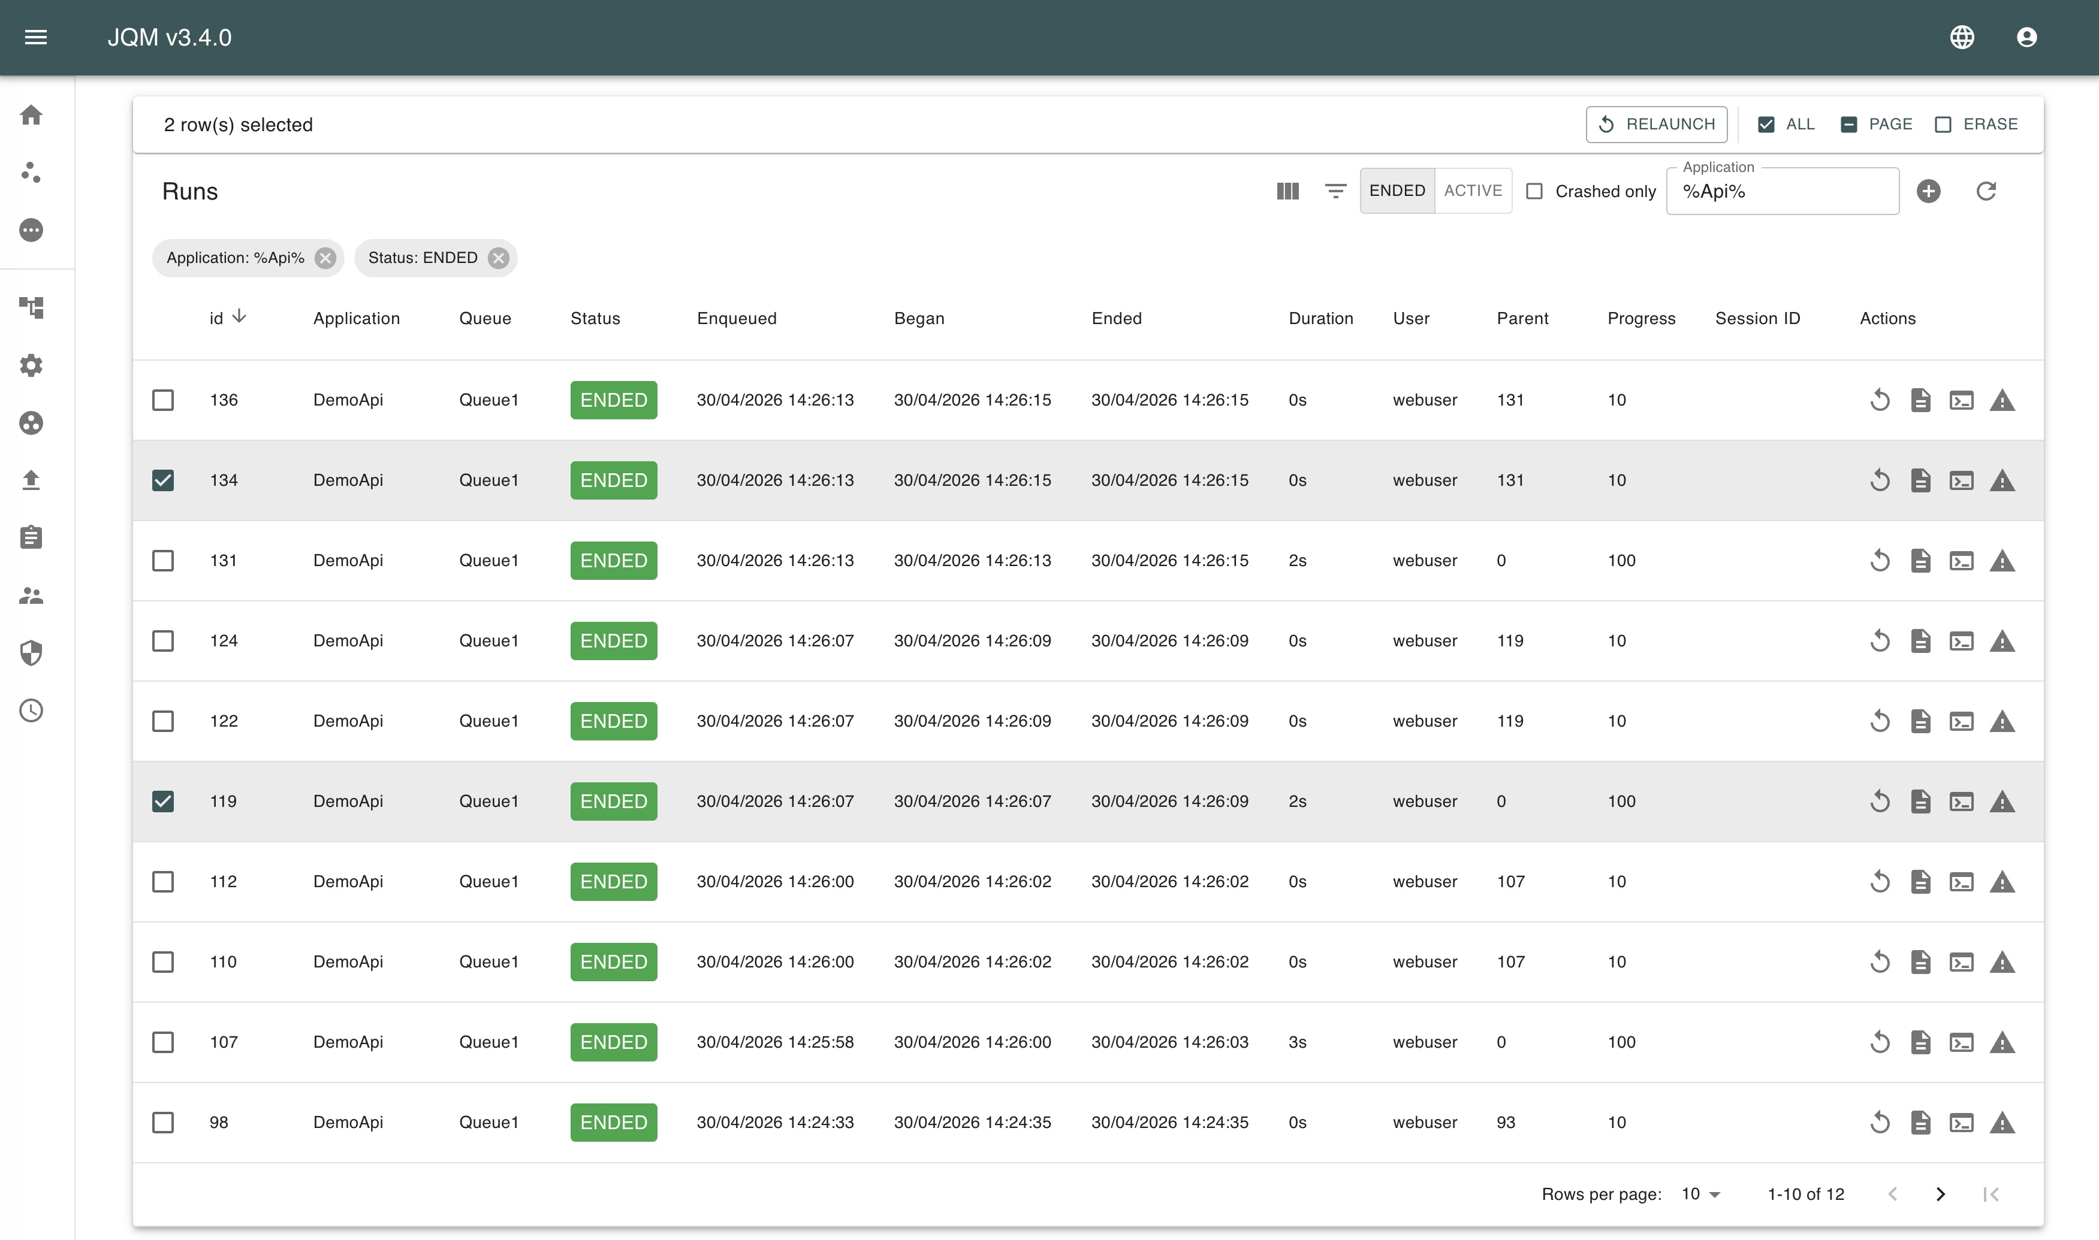Sort by Progress column header
This screenshot has width=2099, height=1240.
(1641, 318)
